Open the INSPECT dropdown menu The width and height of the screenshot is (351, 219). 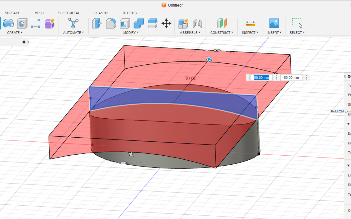coord(250,33)
